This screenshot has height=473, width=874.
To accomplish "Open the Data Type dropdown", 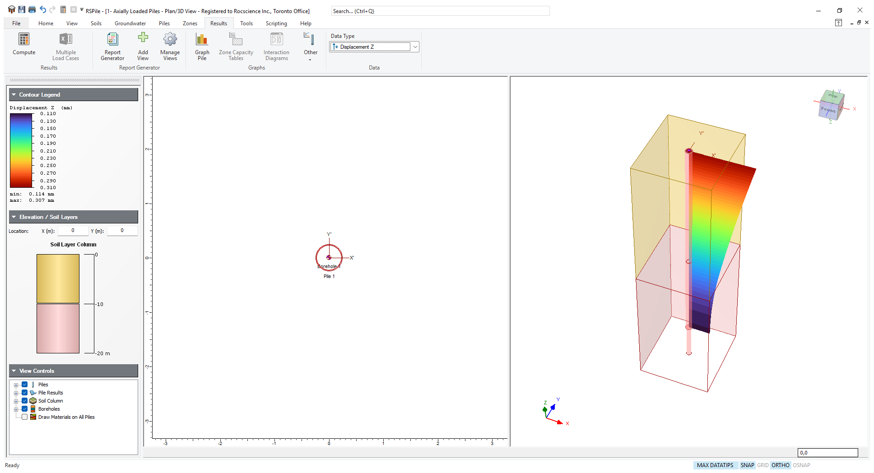I will coord(415,47).
